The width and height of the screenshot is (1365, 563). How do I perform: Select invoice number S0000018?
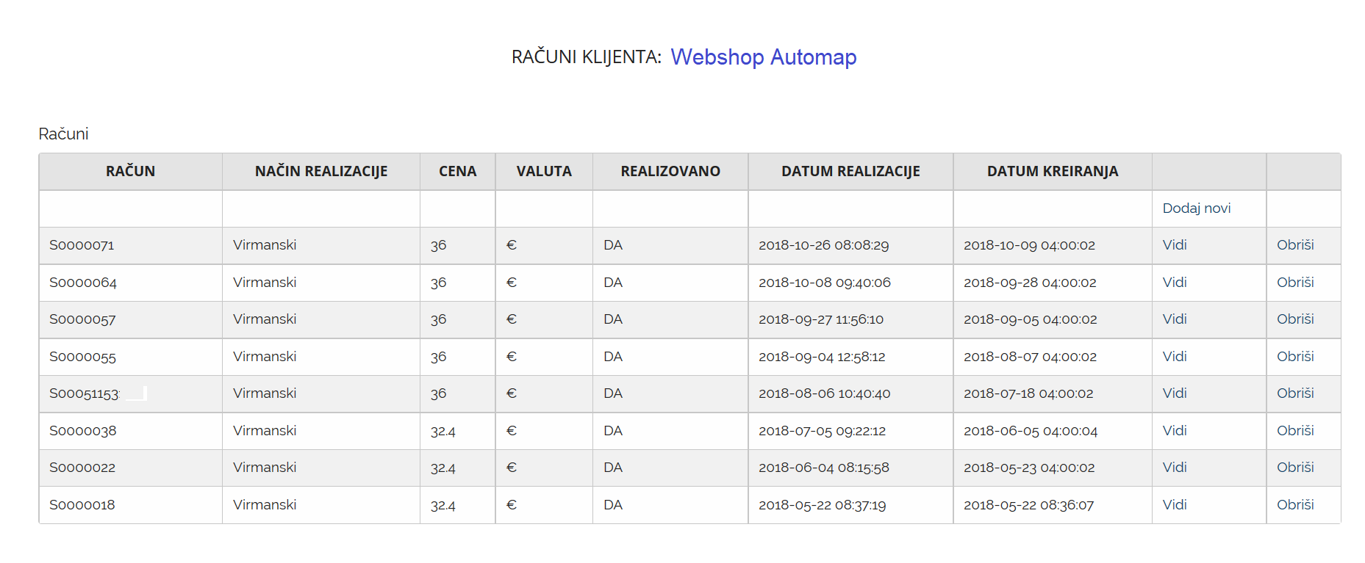(82, 505)
